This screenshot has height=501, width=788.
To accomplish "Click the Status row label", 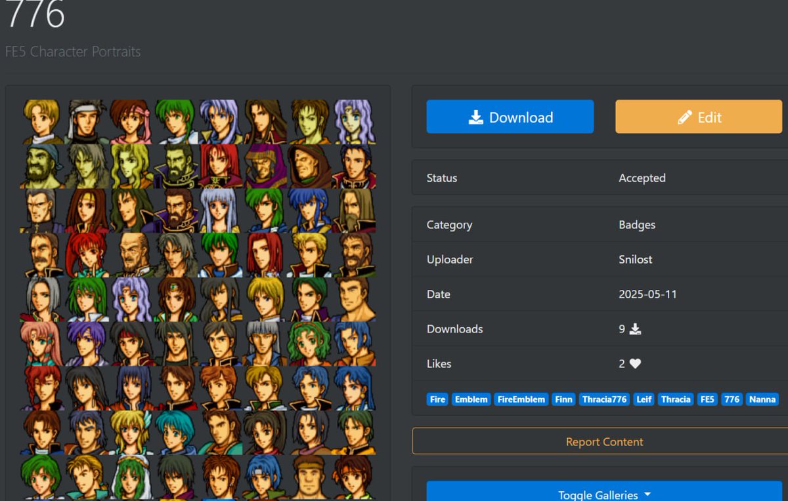I will (x=442, y=178).
